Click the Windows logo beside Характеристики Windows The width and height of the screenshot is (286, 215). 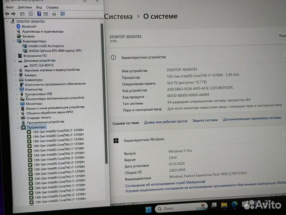[x=116, y=141]
